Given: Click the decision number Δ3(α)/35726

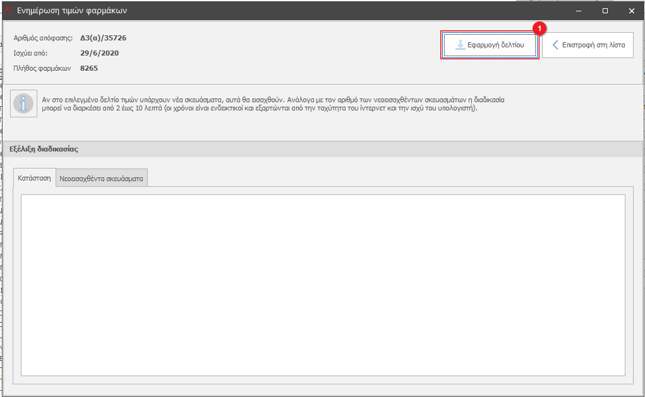Looking at the screenshot, I should click(103, 38).
